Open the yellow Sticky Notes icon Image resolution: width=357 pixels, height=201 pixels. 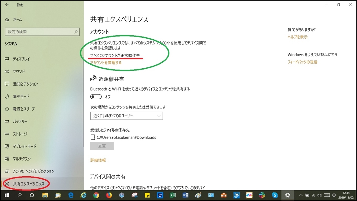(147, 195)
